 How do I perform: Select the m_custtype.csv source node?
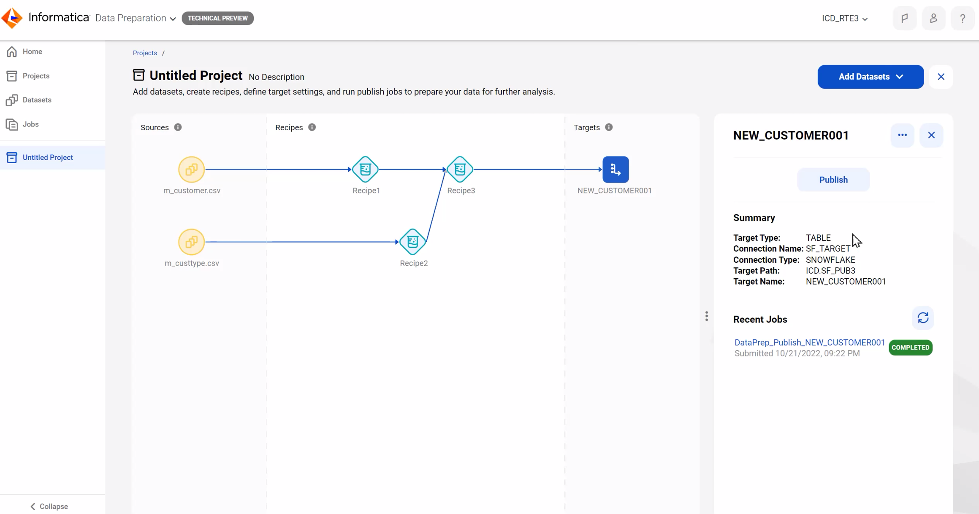[x=191, y=242]
